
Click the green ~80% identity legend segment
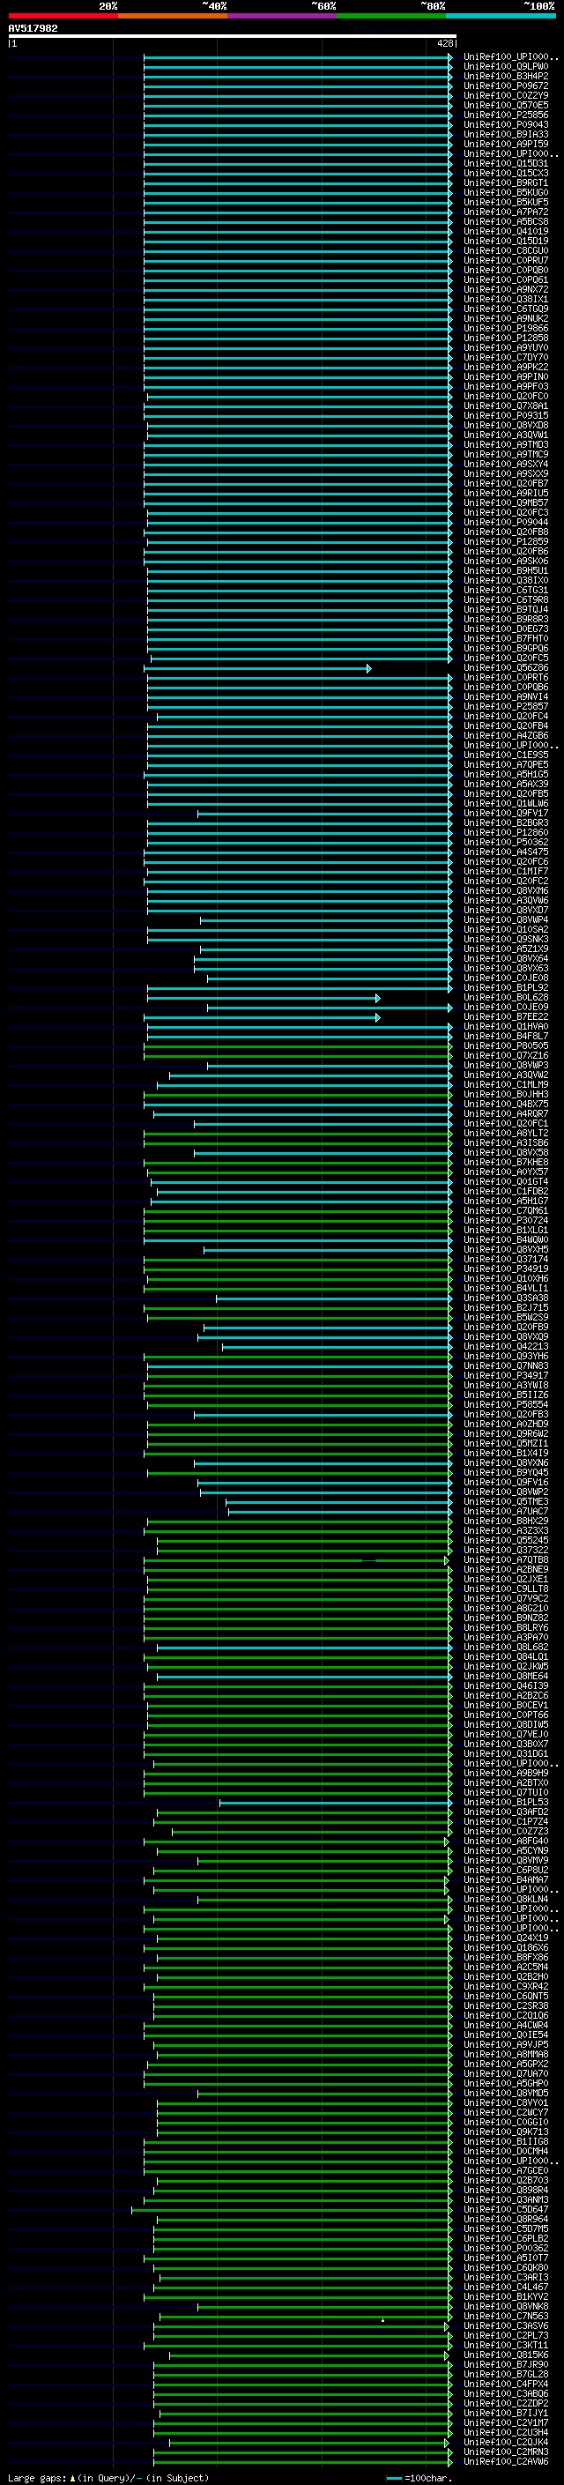coord(391,17)
